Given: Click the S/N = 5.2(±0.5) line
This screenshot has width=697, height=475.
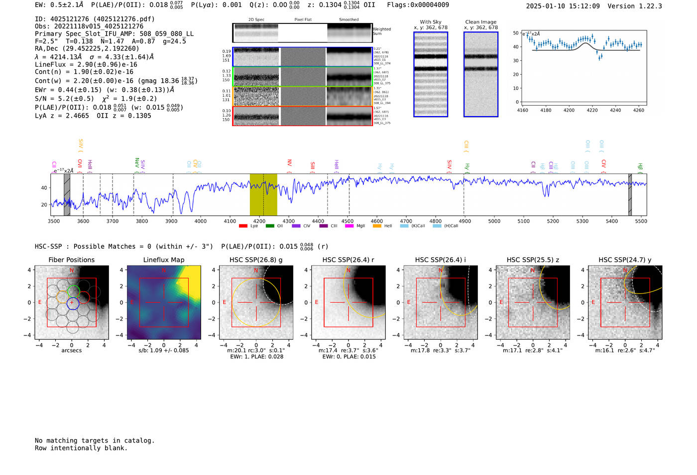Looking at the screenshot, I should pyautogui.click(x=96, y=98).
